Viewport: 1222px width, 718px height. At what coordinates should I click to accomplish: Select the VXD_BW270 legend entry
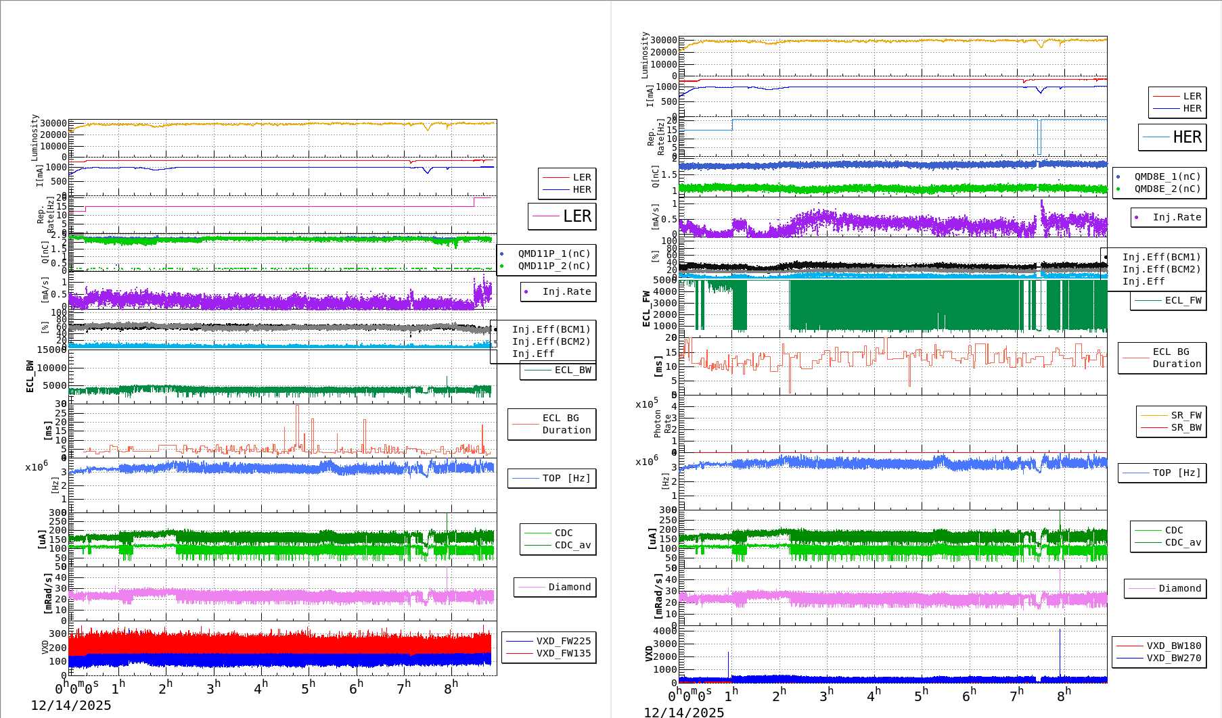[1173, 658]
